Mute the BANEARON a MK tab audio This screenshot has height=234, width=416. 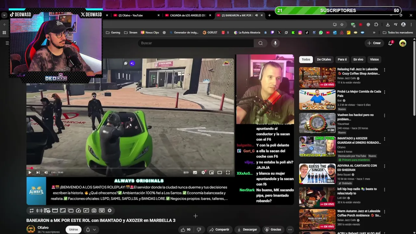pyautogui.click(x=256, y=15)
